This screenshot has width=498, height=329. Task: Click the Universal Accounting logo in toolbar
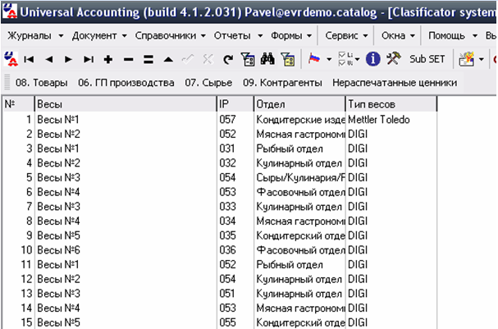point(11,59)
